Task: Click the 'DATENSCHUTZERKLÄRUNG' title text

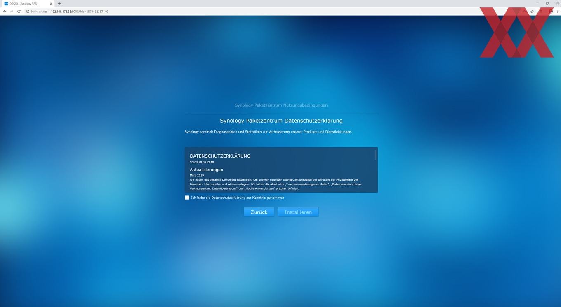Action: pos(220,156)
